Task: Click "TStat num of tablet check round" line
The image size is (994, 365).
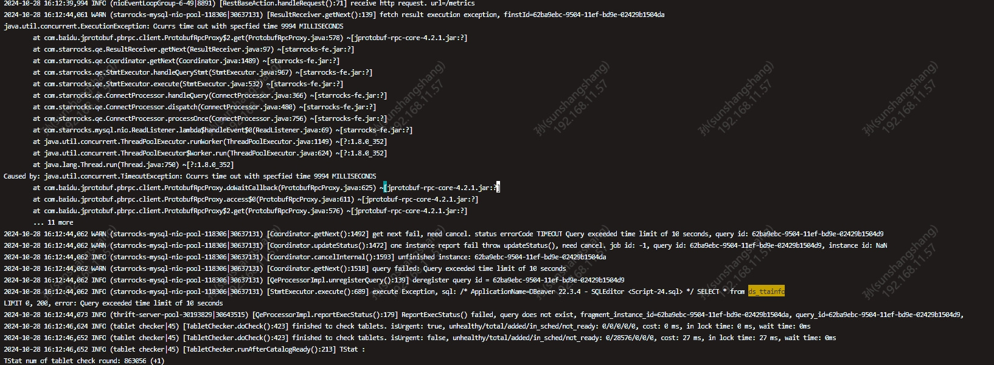Action: click(84, 361)
